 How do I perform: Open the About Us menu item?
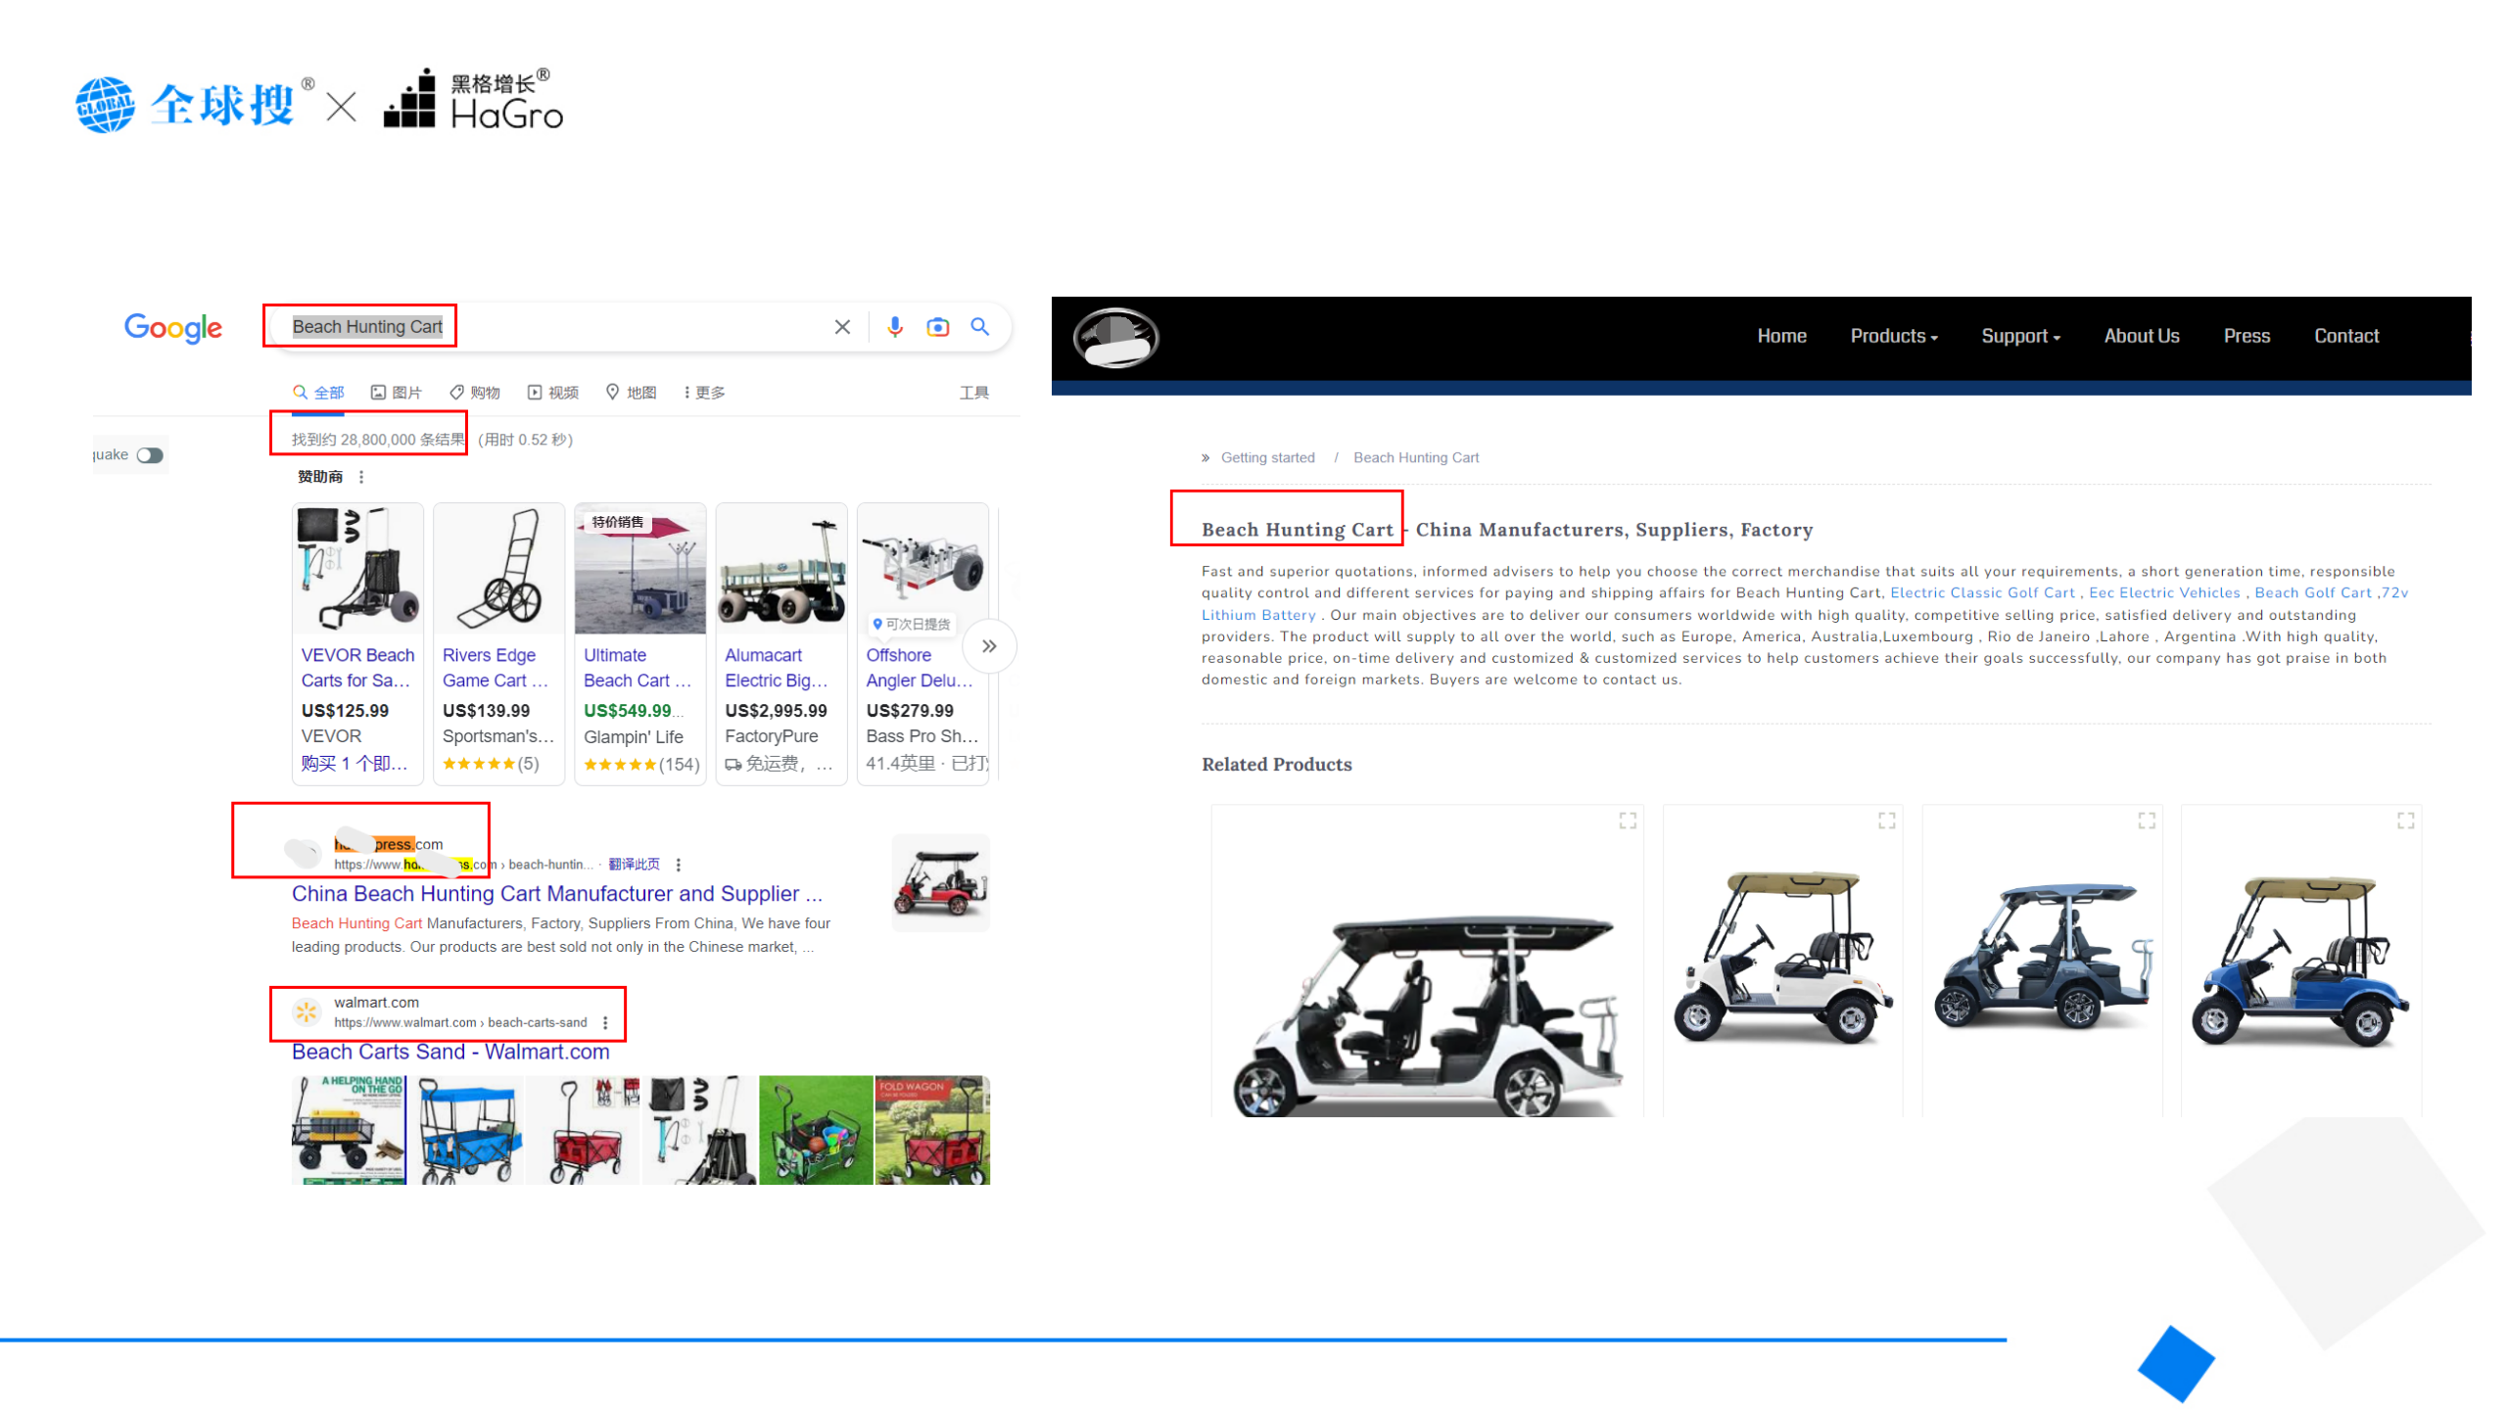tap(2141, 336)
